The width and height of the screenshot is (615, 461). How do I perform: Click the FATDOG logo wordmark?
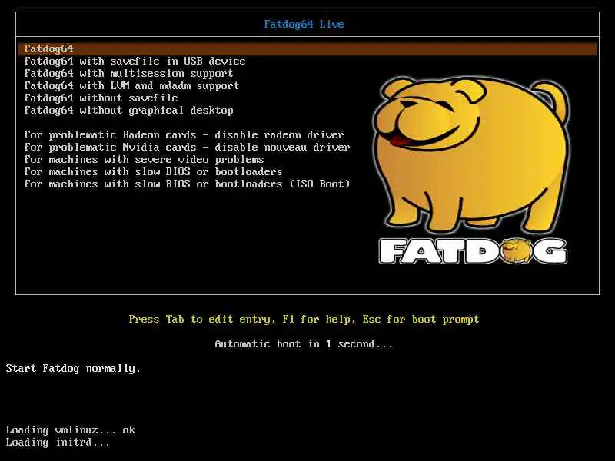pos(473,251)
